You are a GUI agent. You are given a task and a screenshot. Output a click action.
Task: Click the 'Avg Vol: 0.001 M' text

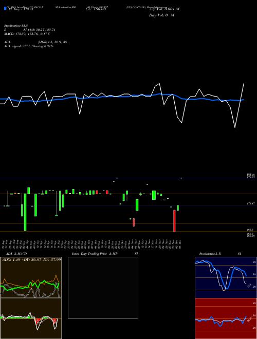(x=164, y=9)
